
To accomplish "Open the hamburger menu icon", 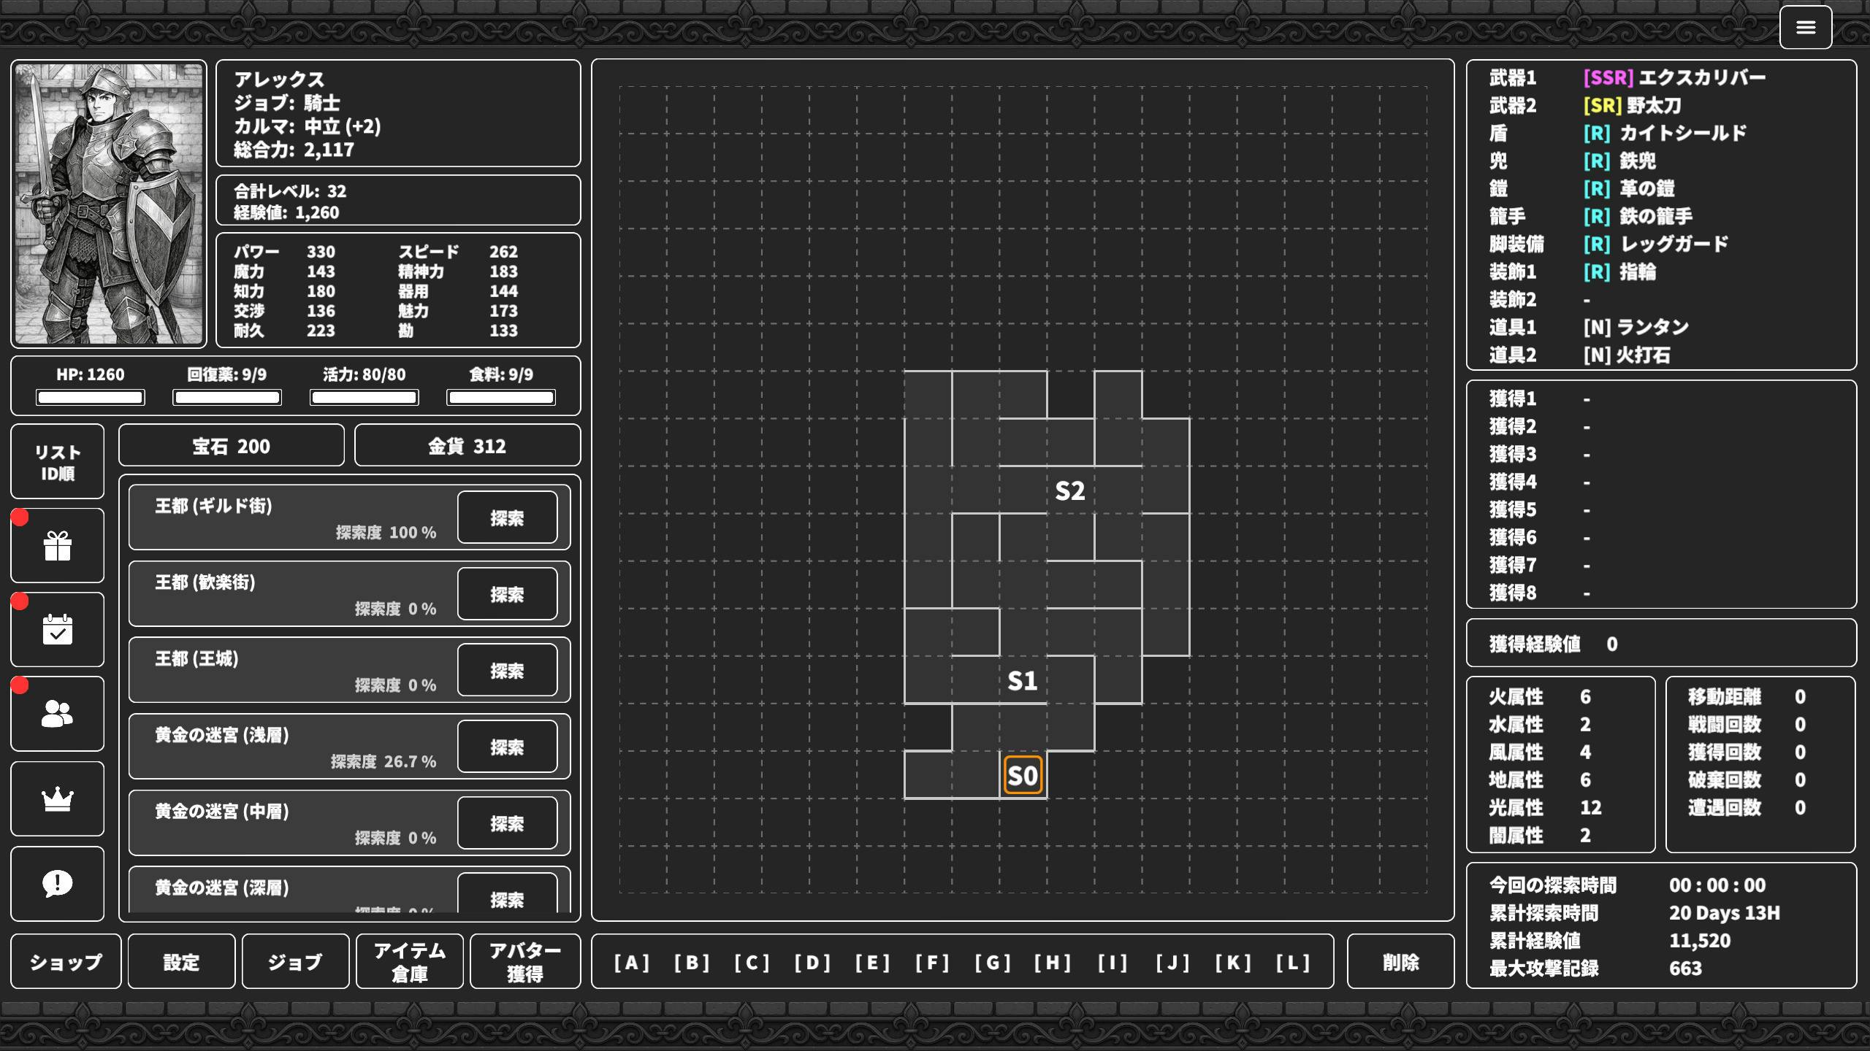I will pos(1805,28).
